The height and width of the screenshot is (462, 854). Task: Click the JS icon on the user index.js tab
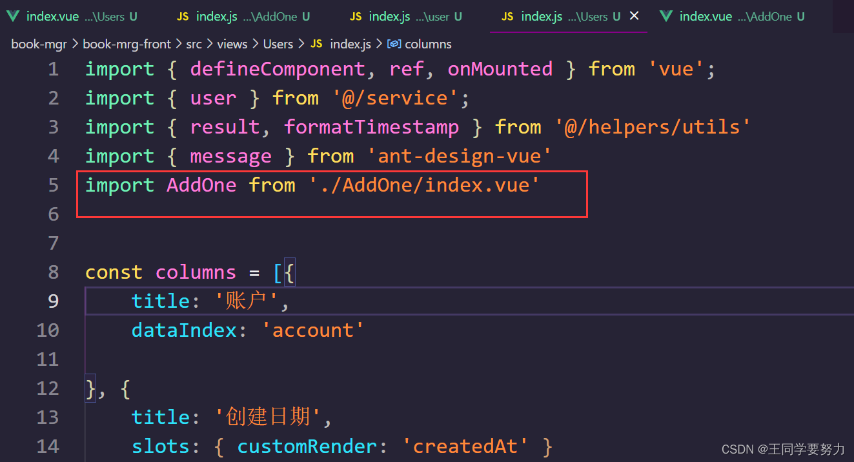point(355,16)
